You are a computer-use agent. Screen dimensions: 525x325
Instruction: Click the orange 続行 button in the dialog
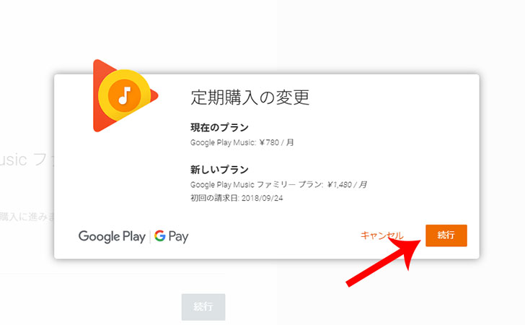pyautogui.click(x=446, y=235)
